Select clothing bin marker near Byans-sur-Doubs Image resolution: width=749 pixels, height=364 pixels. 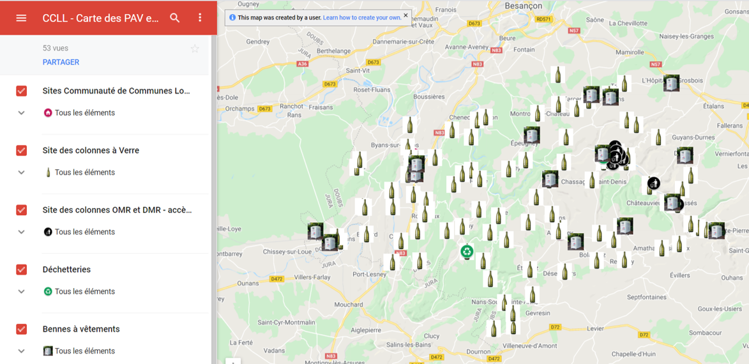[x=416, y=164]
